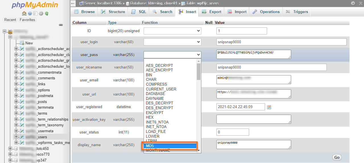Image resolution: width=364 pixels, height=163 pixels.
Task: Open calendar picker for user_registered
Action: pos(269,107)
